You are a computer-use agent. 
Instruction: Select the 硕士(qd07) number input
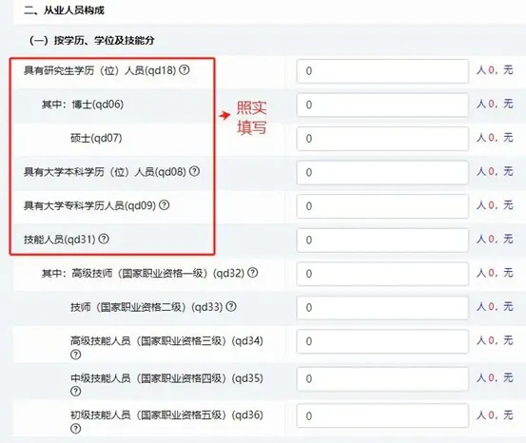[x=382, y=139]
